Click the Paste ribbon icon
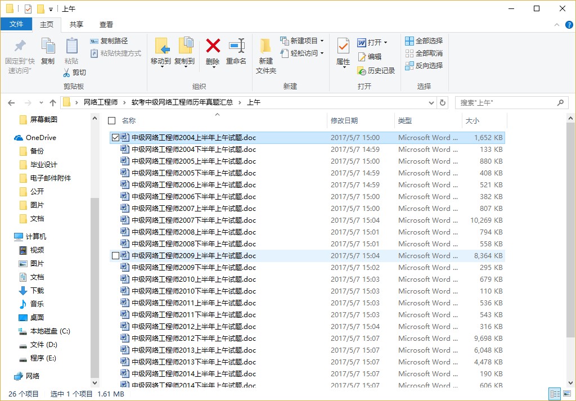This screenshot has height=401, width=576. point(71,46)
